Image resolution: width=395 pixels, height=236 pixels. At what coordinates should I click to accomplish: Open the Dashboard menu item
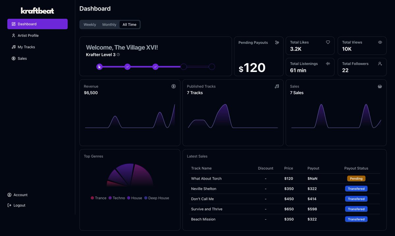[x=38, y=24]
